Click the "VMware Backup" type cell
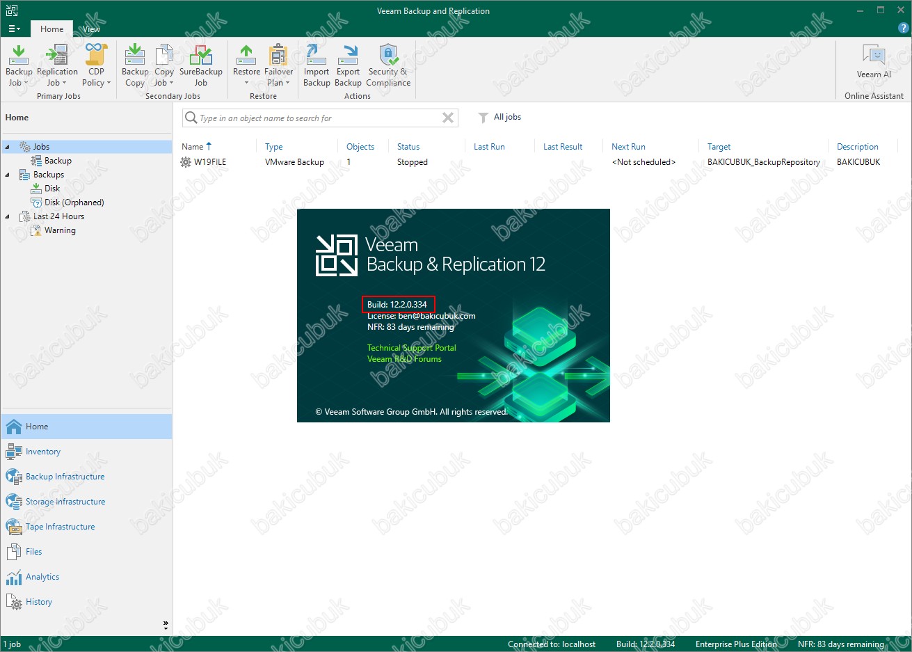The height and width of the screenshot is (652, 912). coord(294,162)
